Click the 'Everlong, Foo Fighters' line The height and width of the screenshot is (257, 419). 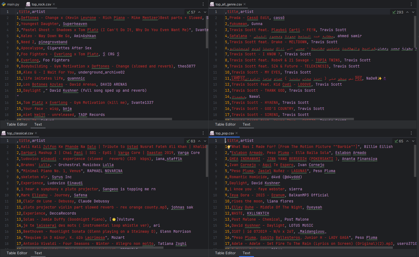[x=43, y=60]
